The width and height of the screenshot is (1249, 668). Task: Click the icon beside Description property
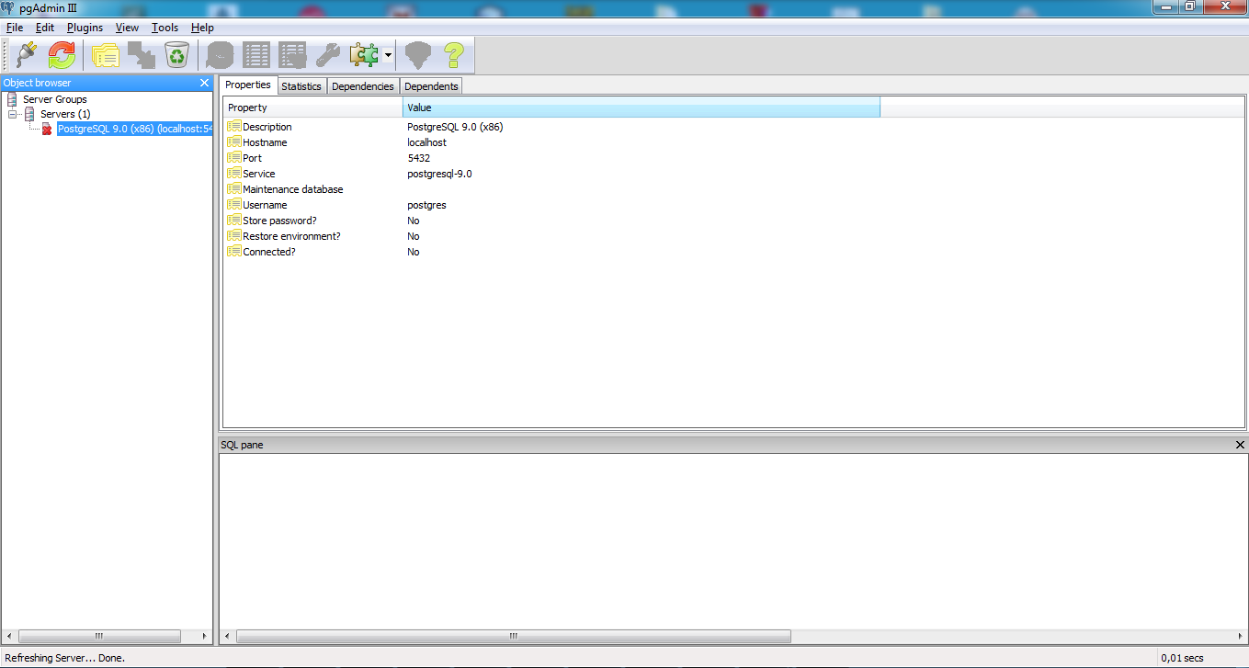[234, 127]
